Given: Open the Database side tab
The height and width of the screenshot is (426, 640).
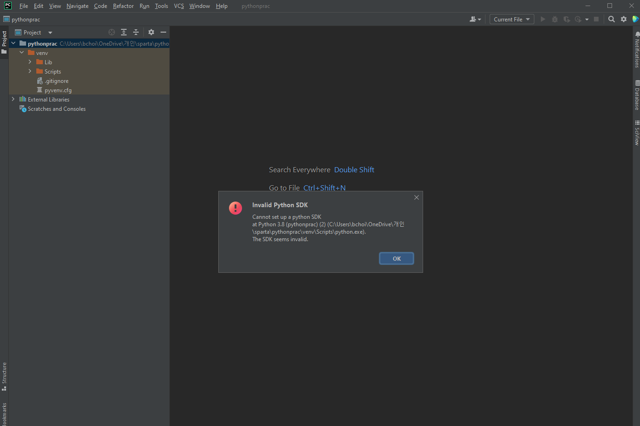Looking at the screenshot, I should pos(637,95).
